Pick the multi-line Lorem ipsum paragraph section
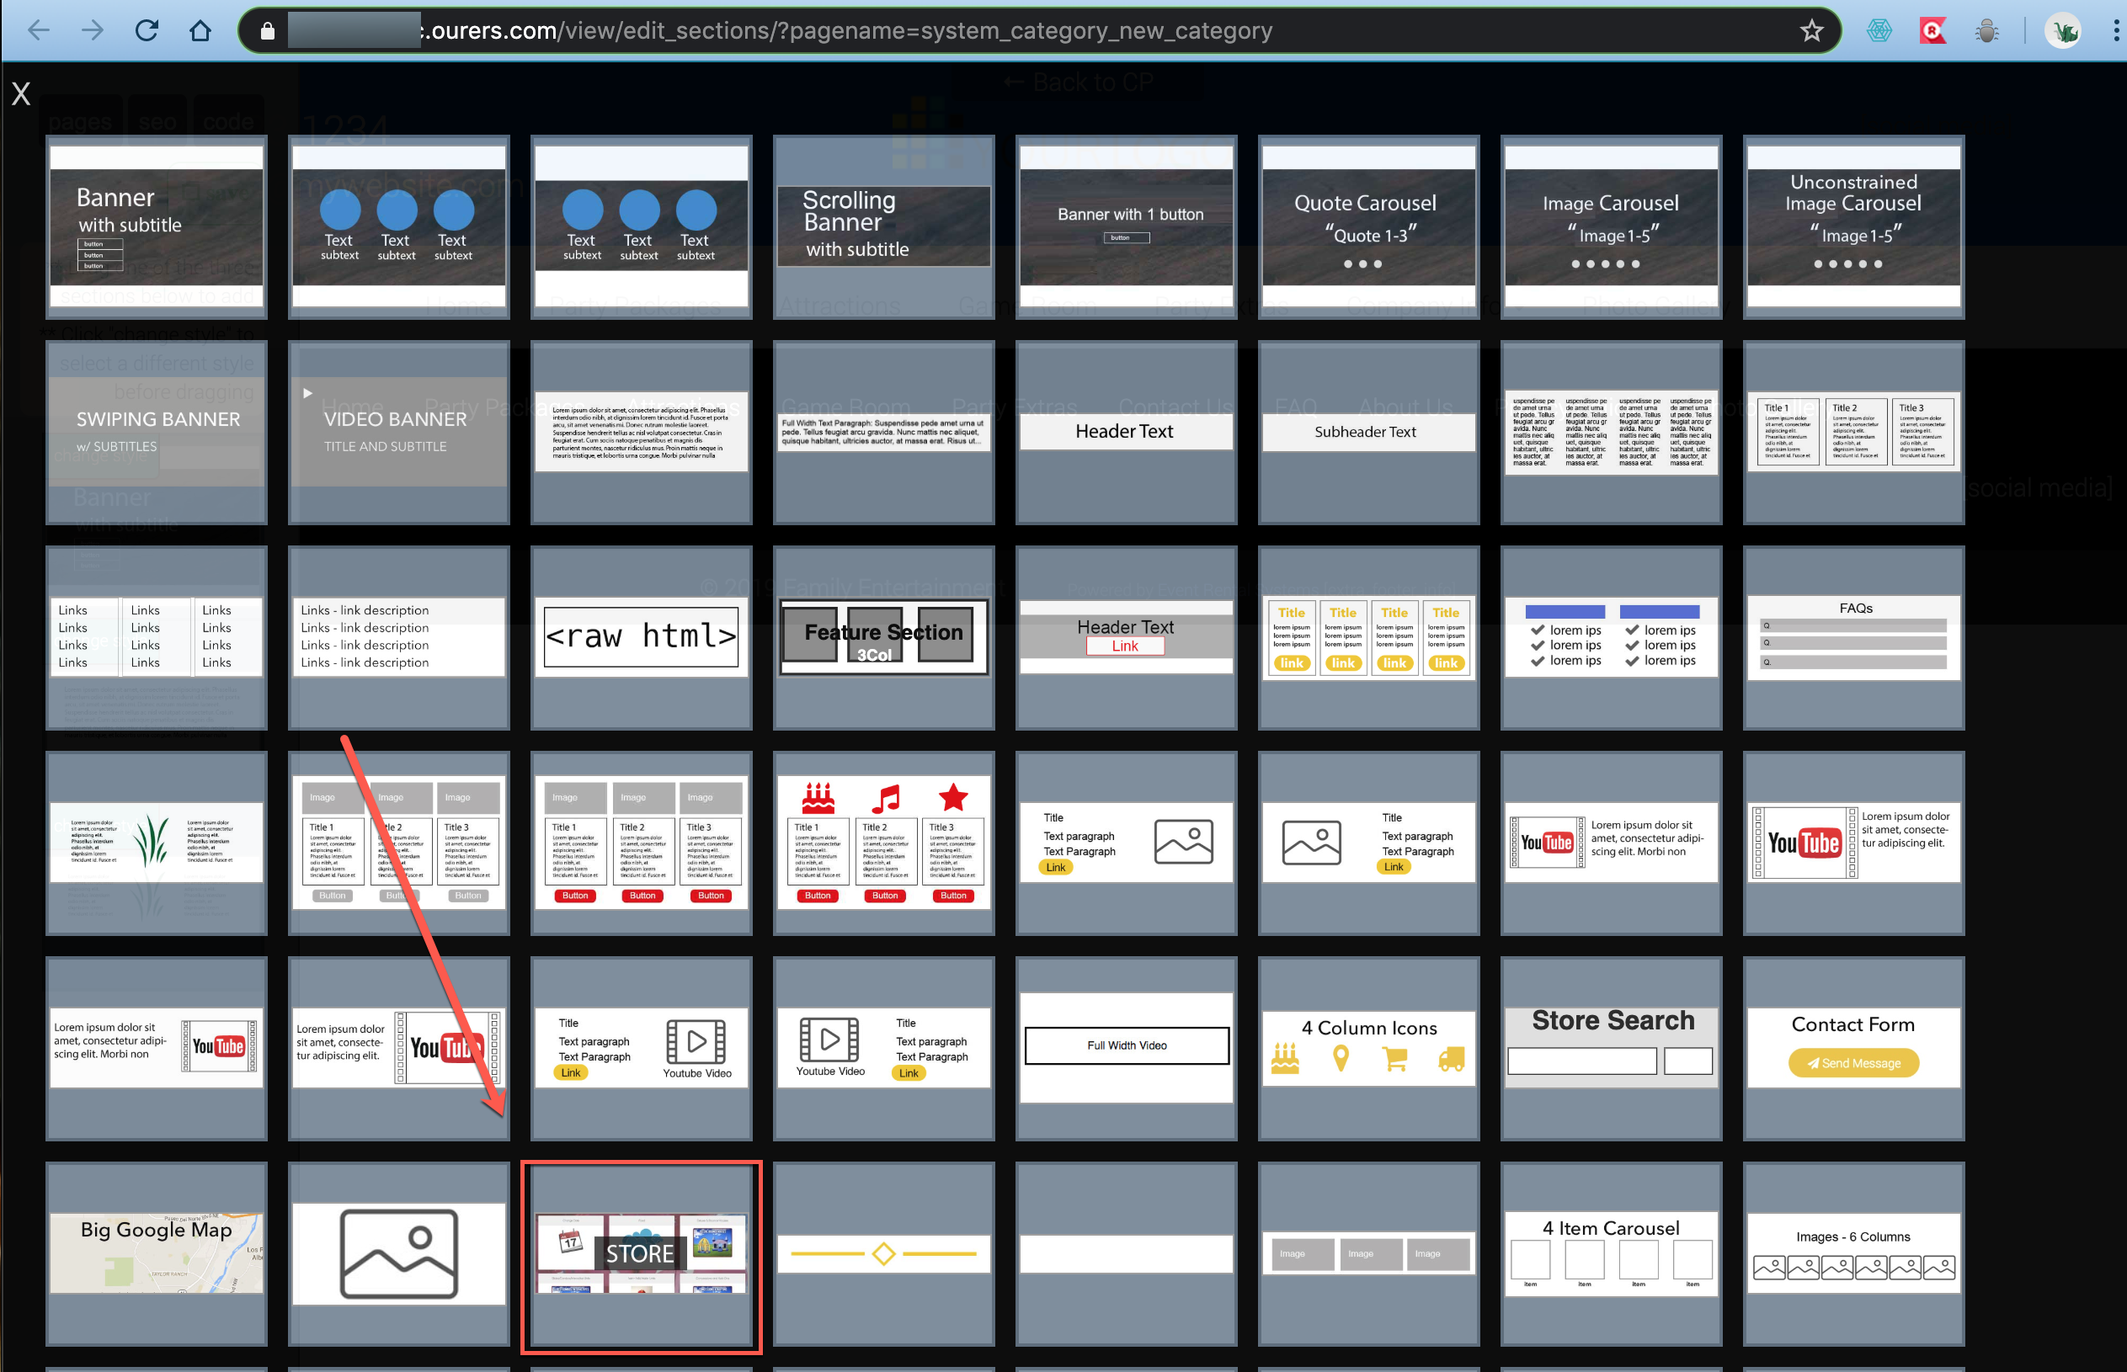2127x1372 pixels. pyautogui.click(x=642, y=432)
